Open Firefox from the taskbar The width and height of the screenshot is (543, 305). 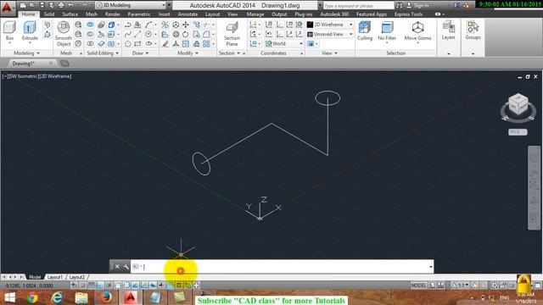pyautogui.click(x=106, y=297)
